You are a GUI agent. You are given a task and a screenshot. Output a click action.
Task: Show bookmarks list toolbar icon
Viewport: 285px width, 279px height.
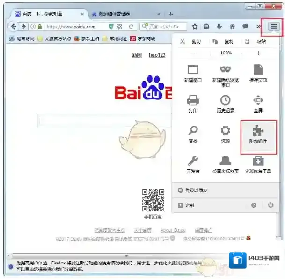point(206,27)
